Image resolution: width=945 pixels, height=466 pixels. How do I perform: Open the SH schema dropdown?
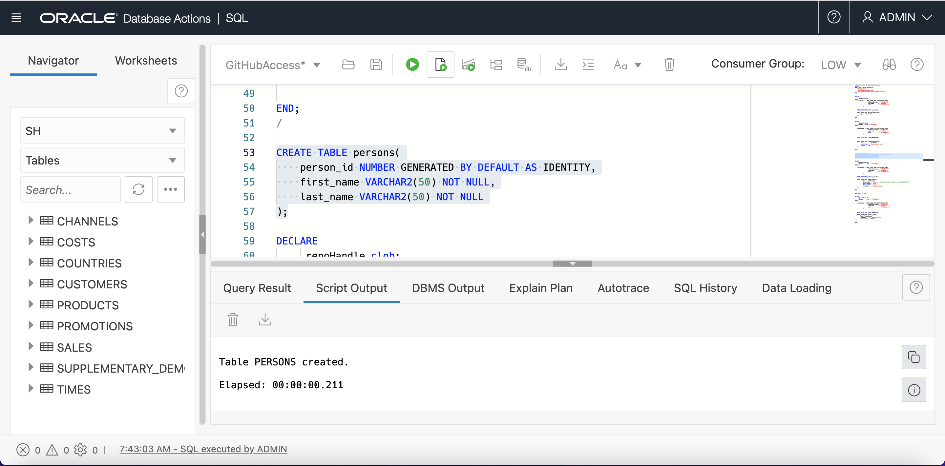tap(102, 131)
